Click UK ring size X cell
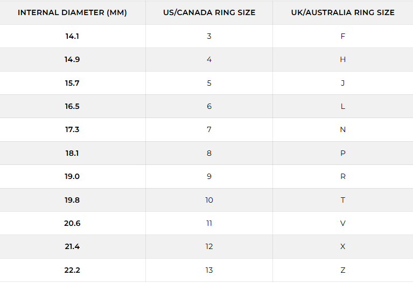 point(342,246)
